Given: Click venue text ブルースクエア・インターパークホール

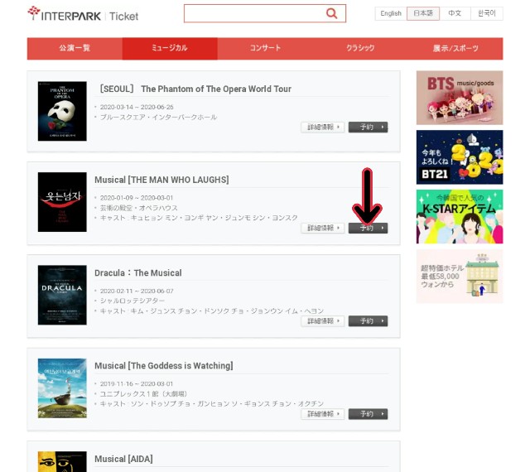Looking at the screenshot, I should tap(158, 118).
